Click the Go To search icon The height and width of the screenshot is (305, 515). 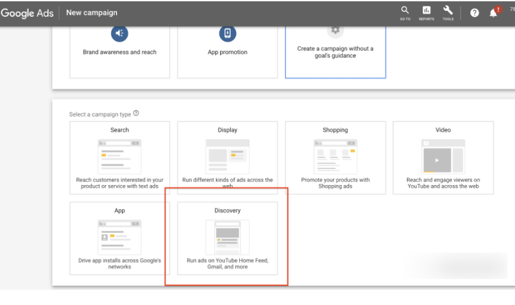coord(405,12)
